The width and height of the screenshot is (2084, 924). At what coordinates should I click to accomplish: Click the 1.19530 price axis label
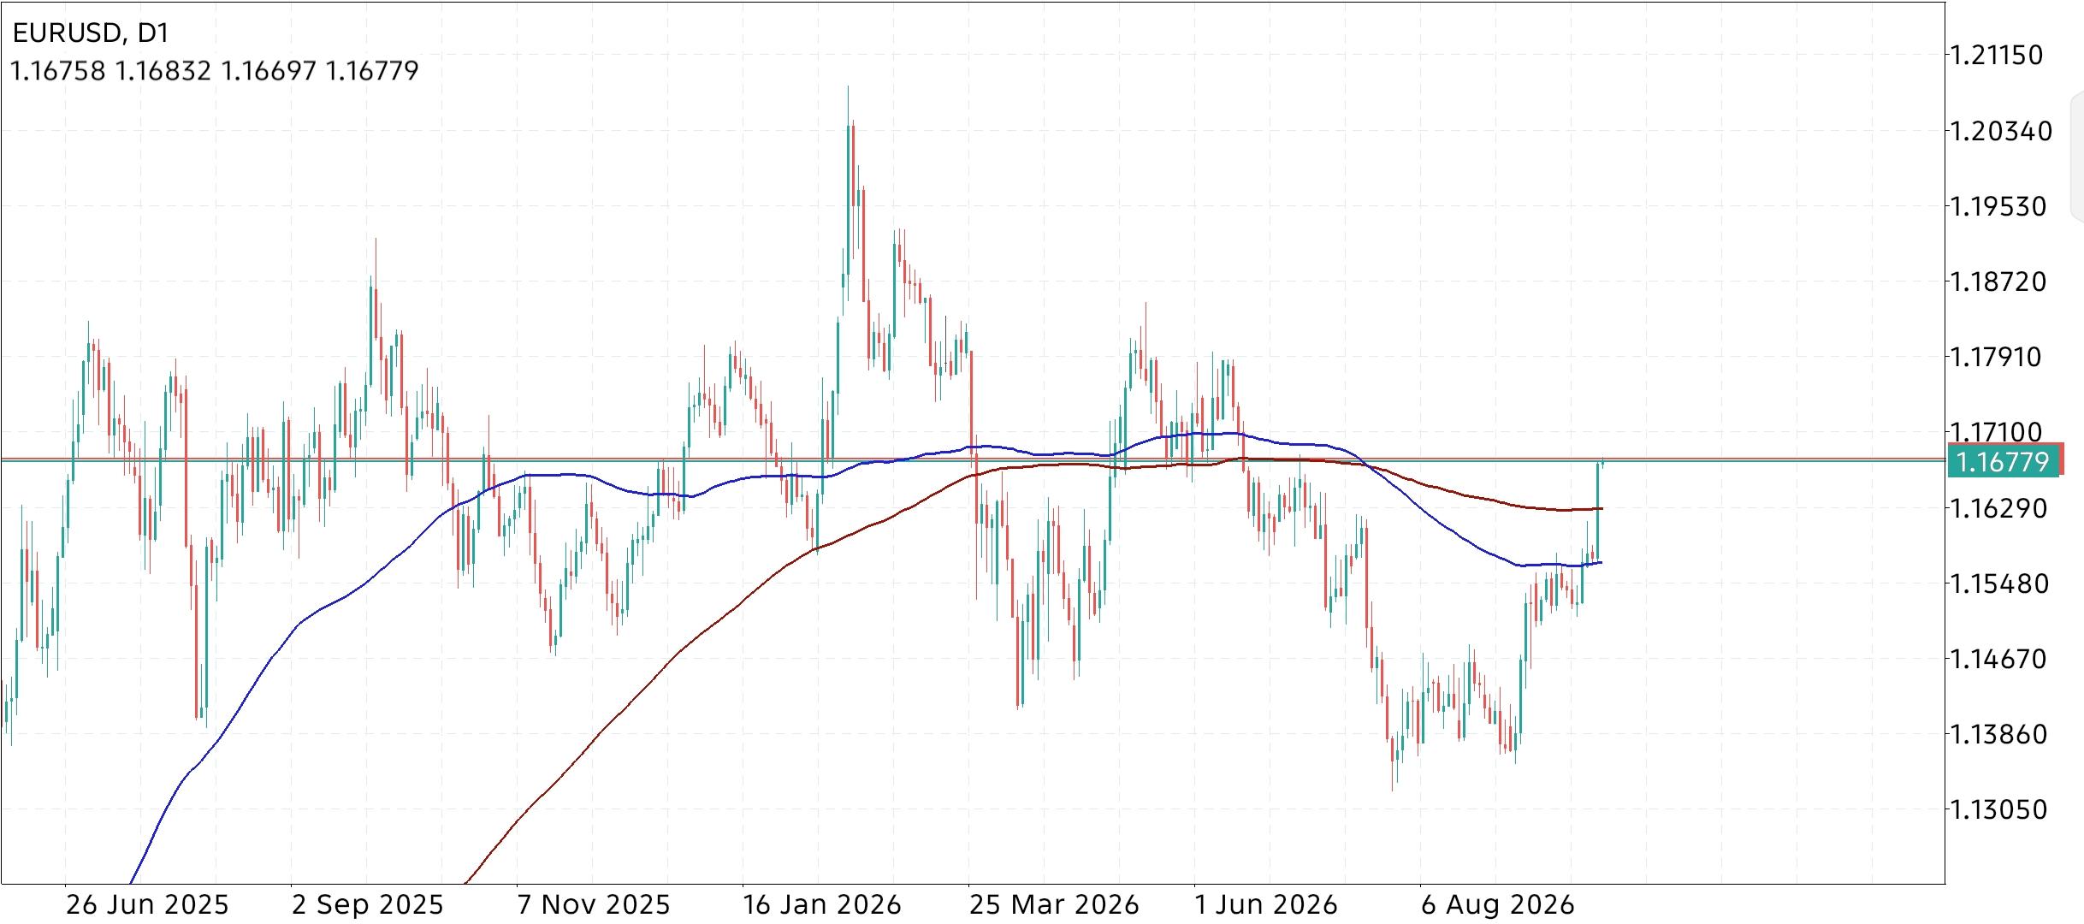point(1998,207)
